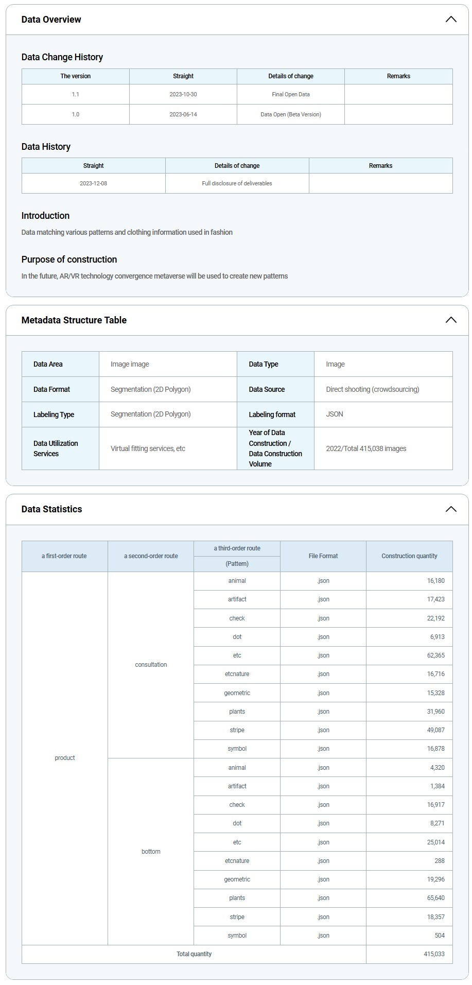Click Virtual fitting services, etc cell
This screenshot has width=472, height=985.
[148, 448]
